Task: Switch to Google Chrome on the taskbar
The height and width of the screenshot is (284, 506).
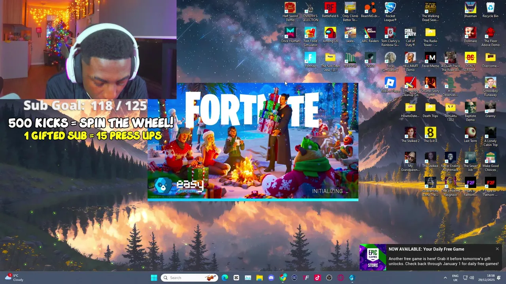Action: (283, 278)
